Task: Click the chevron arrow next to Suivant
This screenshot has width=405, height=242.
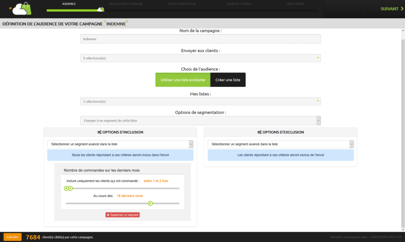Action: click(402, 9)
